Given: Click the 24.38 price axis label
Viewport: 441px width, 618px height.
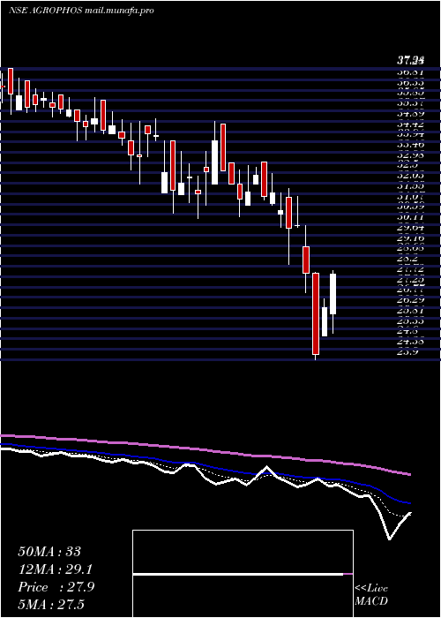Looking at the screenshot, I should pos(410,342).
